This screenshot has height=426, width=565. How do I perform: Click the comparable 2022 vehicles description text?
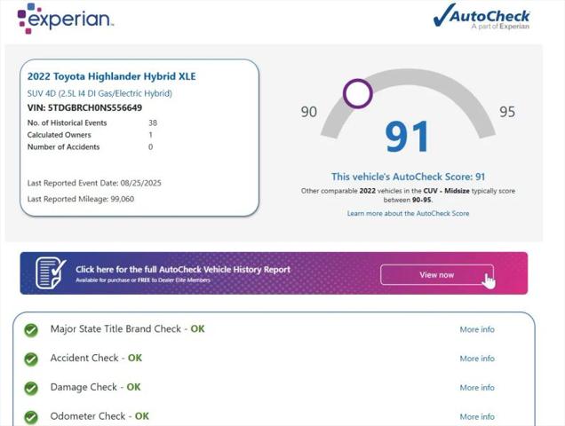408,195
